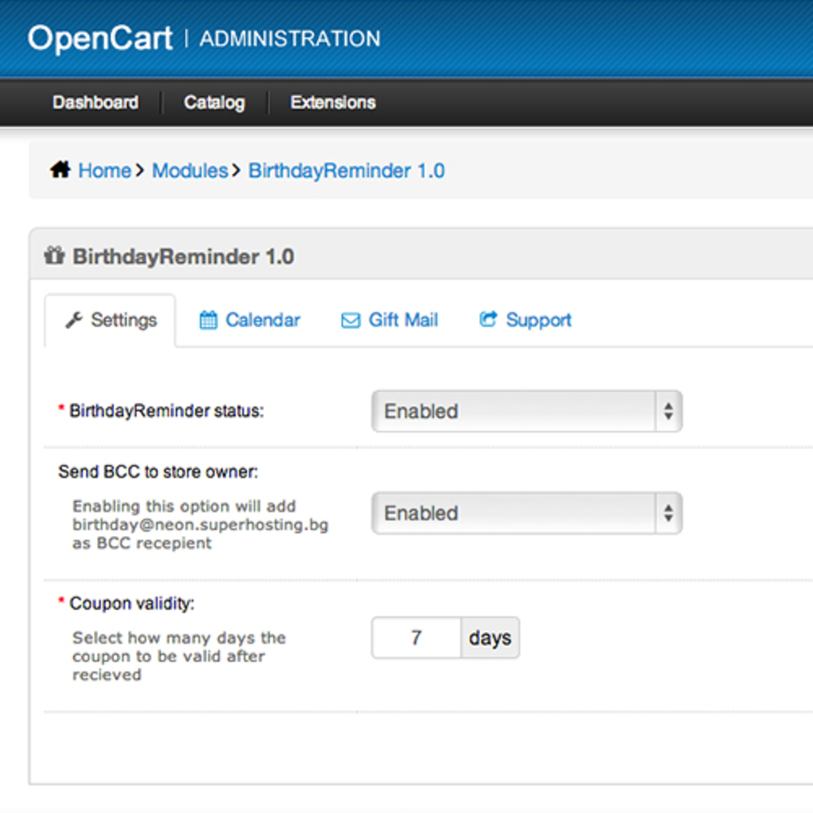Click the wrench icon on Settings tab
The height and width of the screenshot is (813, 813).
(74, 320)
